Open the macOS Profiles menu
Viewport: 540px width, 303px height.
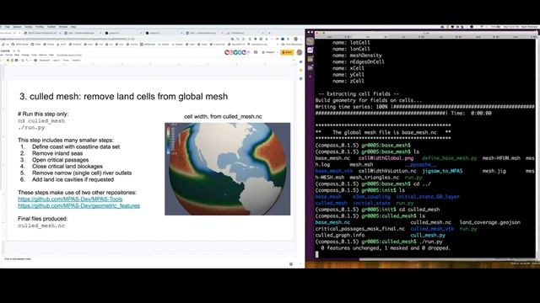[x=40, y=27]
